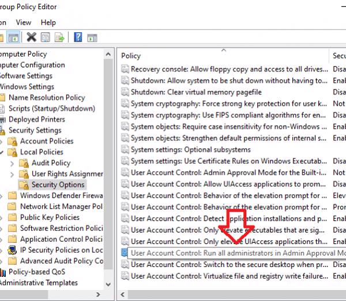Select System settings: Use Certificate Rules policy
This screenshot has width=346, height=301.
[x=229, y=161]
